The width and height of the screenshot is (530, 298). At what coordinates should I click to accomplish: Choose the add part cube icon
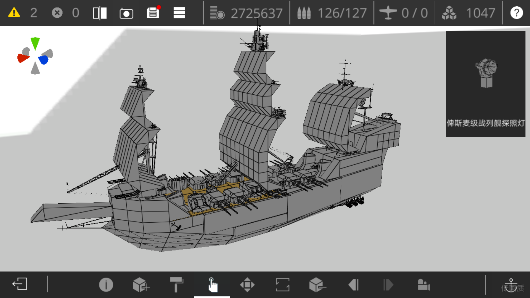point(141,284)
